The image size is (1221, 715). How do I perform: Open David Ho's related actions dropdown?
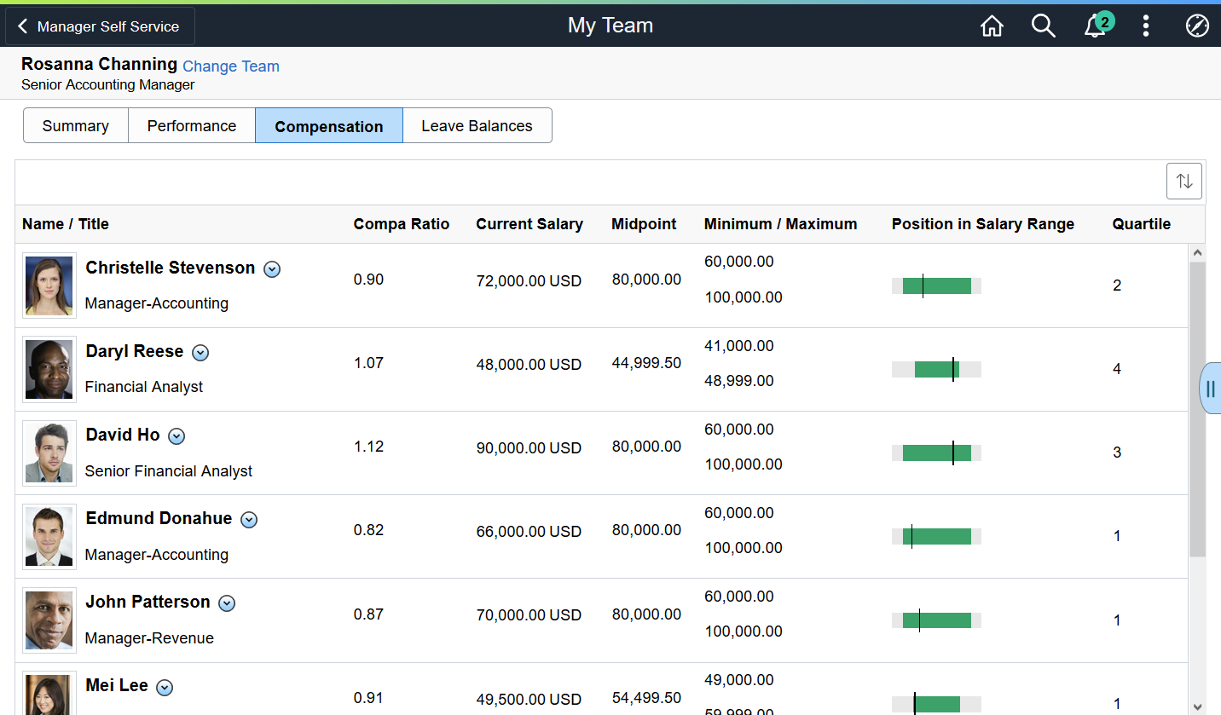[x=176, y=436]
